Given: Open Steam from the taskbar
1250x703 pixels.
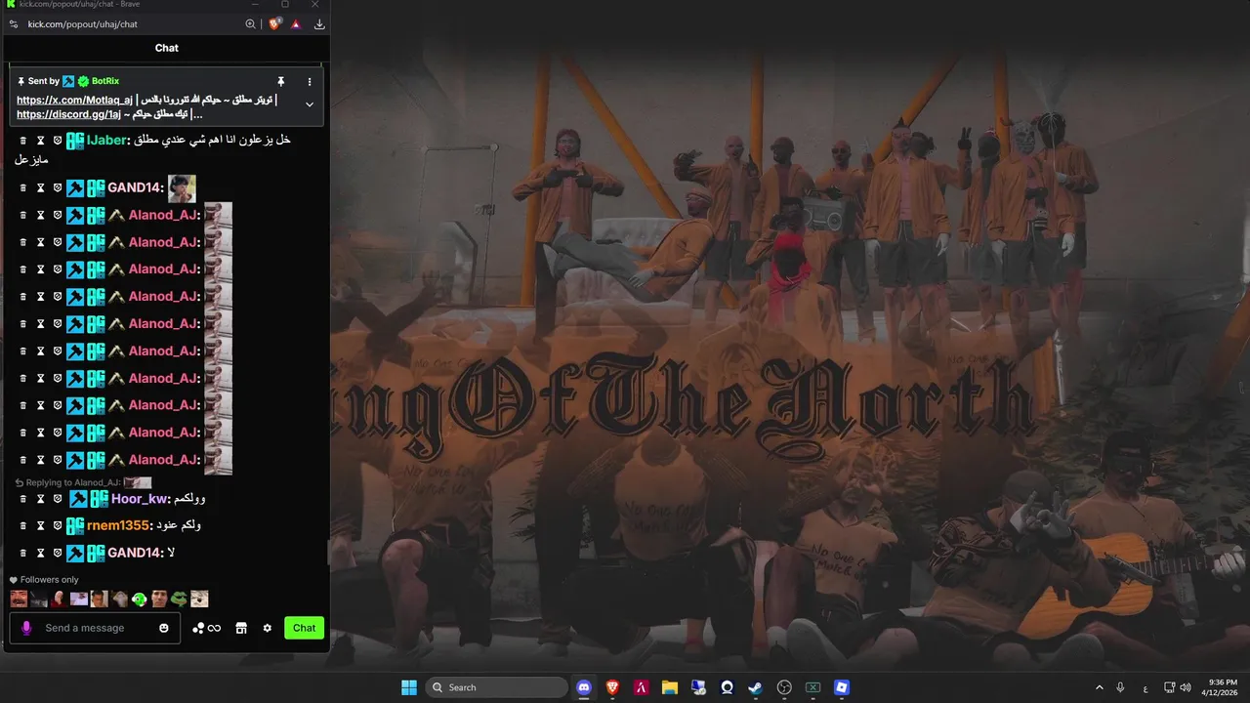Looking at the screenshot, I should coord(756,687).
